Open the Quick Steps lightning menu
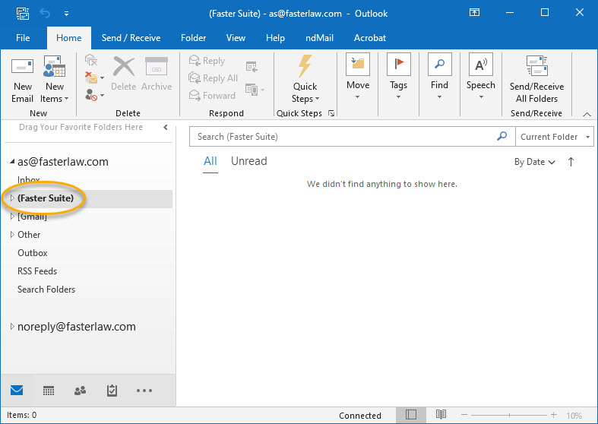This screenshot has height=424, width=598. [305, 79]
